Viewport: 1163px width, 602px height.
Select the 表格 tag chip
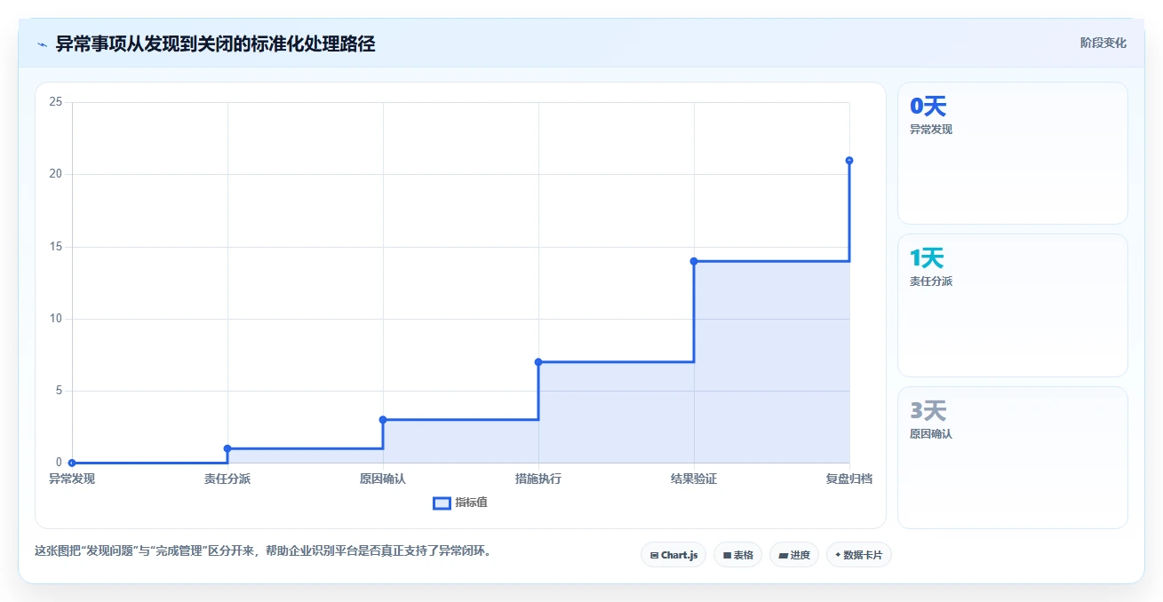[737, 555]
